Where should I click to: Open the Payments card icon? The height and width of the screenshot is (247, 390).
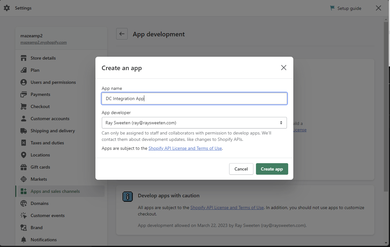[23, 94]
